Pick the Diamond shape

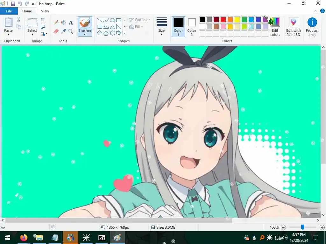(x=100, y=33)
